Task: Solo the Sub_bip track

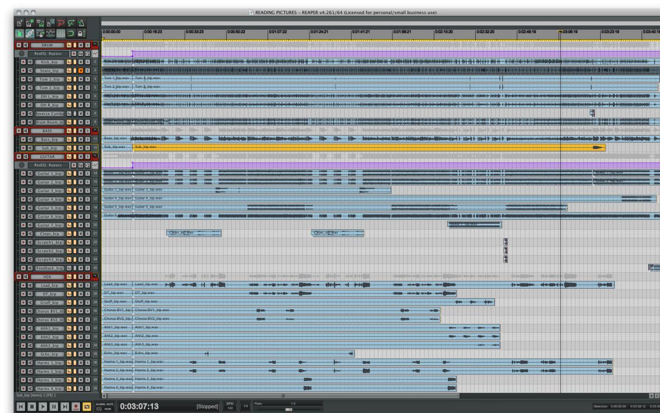Action: pyautogui.click(x=87, y=148)
